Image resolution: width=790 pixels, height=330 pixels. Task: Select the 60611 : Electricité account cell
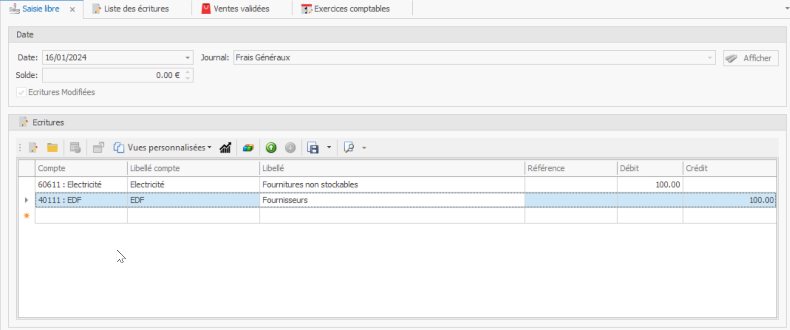(81, 184)
